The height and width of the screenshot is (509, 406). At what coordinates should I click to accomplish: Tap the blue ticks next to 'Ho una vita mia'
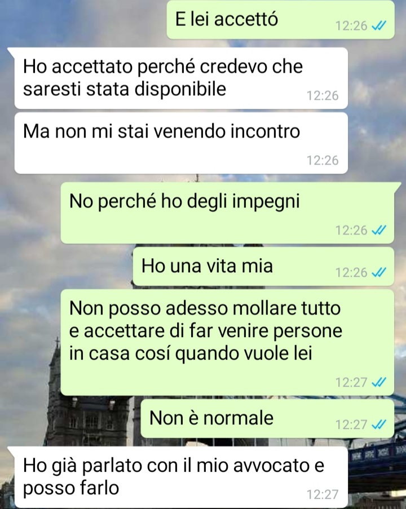[379, 272]
